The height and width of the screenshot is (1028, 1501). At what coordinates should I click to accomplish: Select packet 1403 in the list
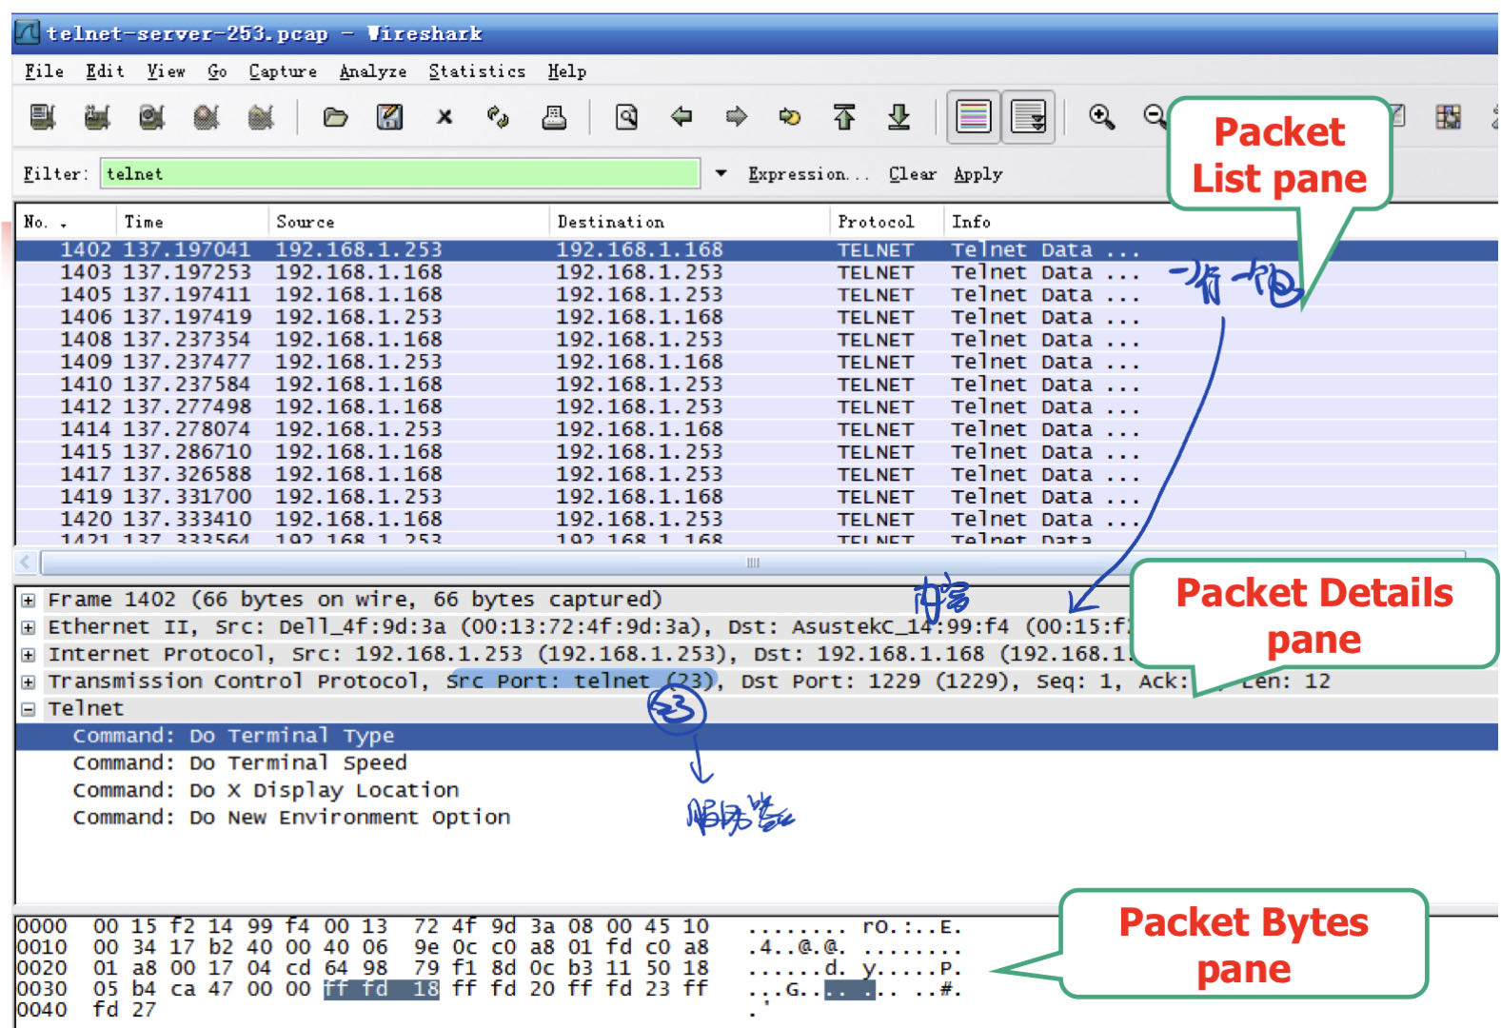click(756, 272)
